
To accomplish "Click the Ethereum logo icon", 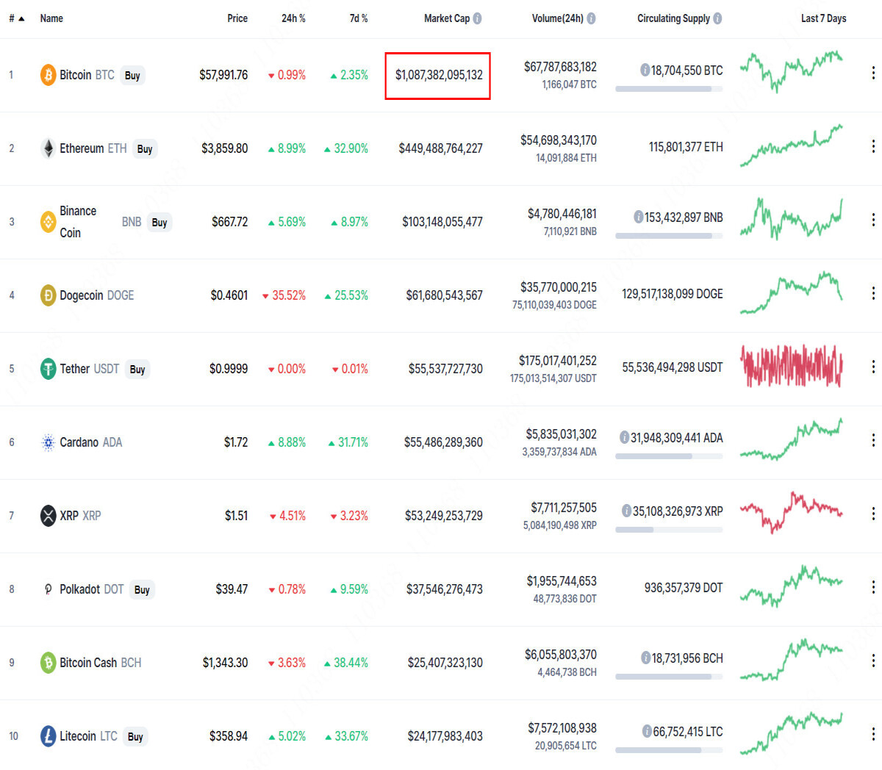I will (48, 148).
